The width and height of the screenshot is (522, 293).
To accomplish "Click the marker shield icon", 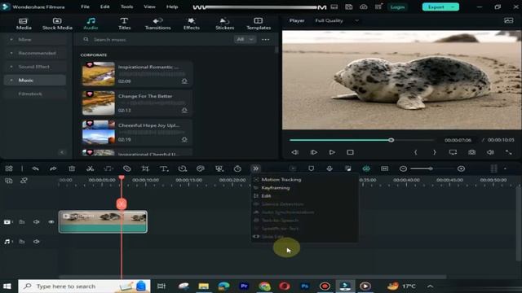I will [312, 168].
